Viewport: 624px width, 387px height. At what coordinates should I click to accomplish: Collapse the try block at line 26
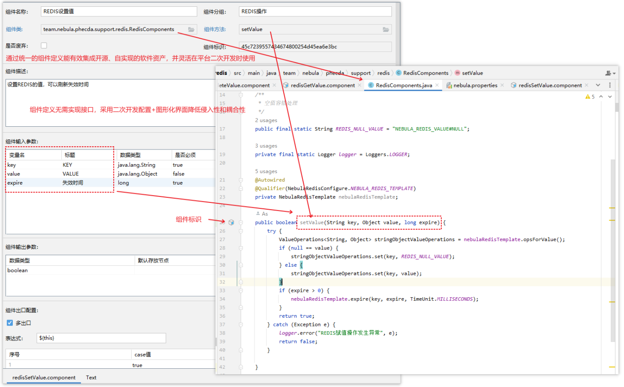tap(241, 231)
